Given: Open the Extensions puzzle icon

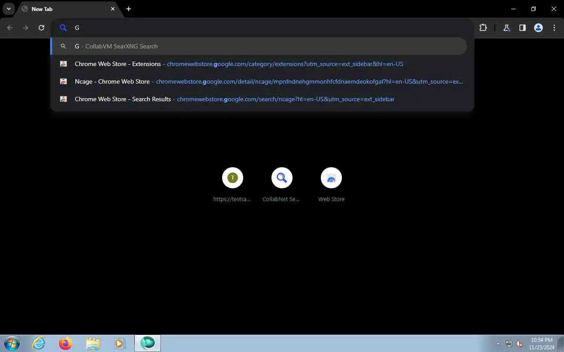Looking at the screenshot, I should [x=483, y=28].
